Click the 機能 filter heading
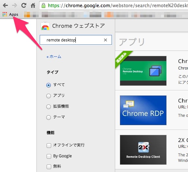Screen dimensions: 188x172 [x=51, y=133]
